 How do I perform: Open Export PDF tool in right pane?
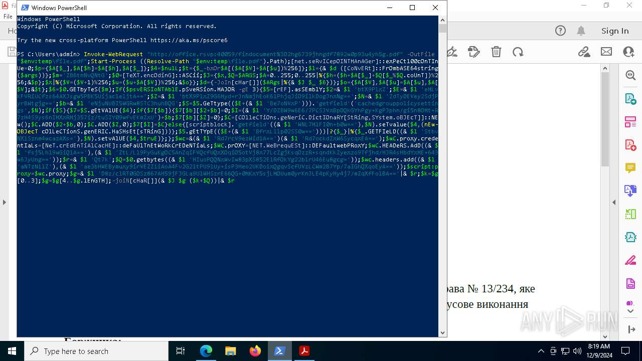pyautogui.click(x=630, y=98)
